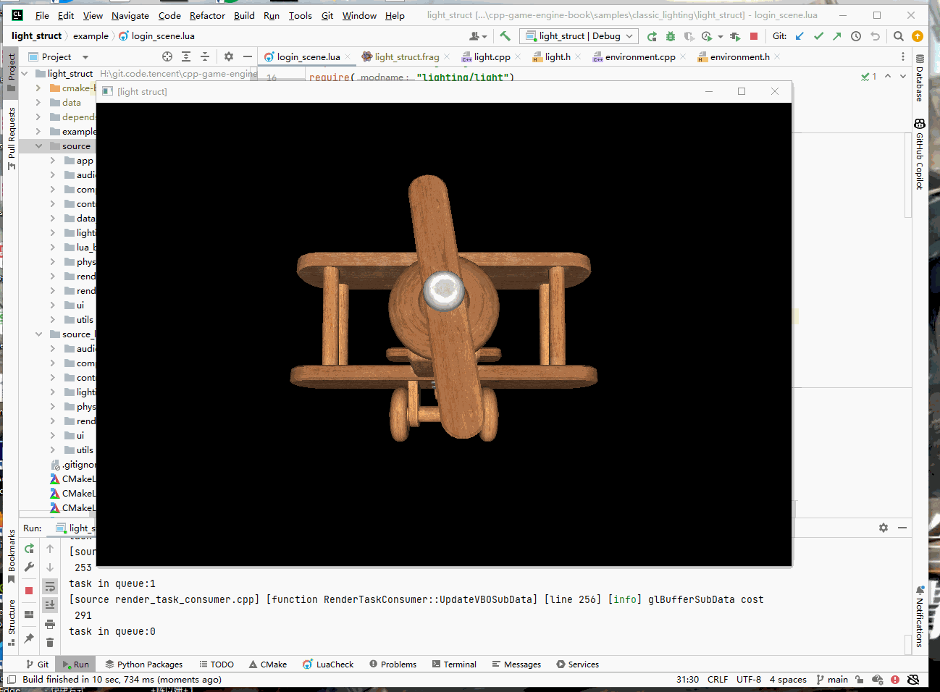Image resolution: width=940 pixels, height=692 pixels.
Task: Toggle the Structure tool window
Action: point(11,623)
